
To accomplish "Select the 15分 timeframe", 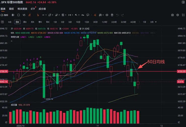I will tap(87, 22).
